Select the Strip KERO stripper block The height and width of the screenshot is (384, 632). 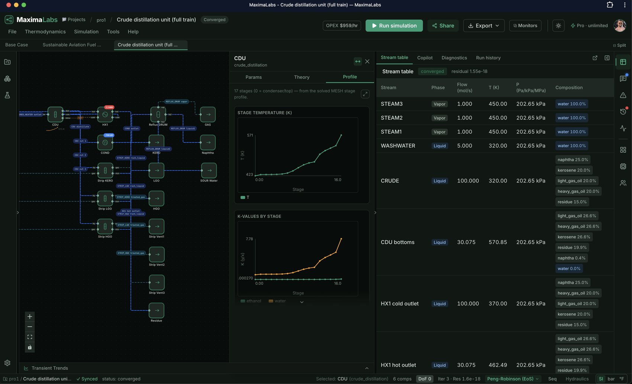(105, 170)
